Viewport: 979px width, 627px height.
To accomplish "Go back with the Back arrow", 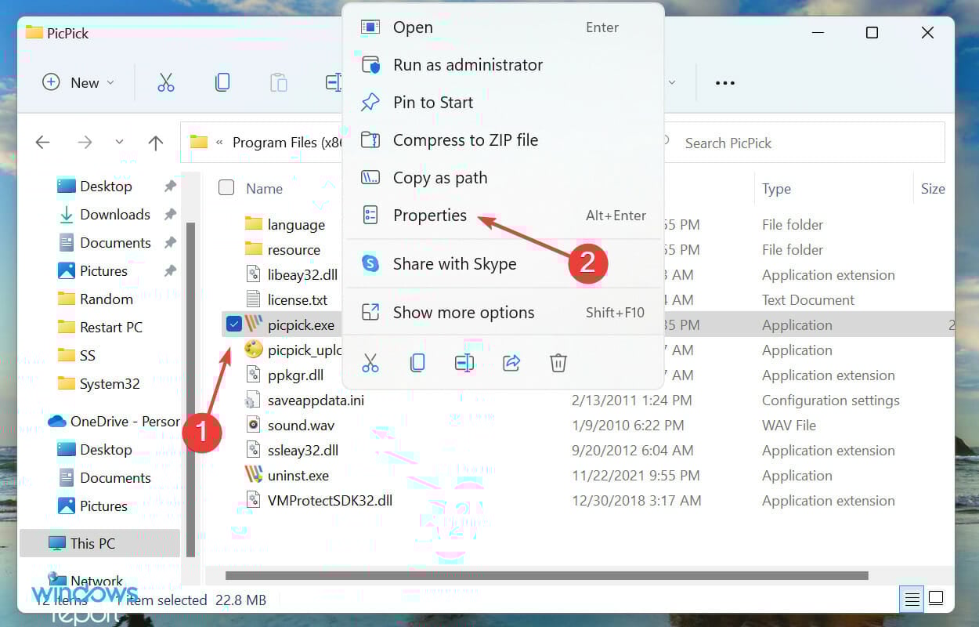I will tap(42, 143).
